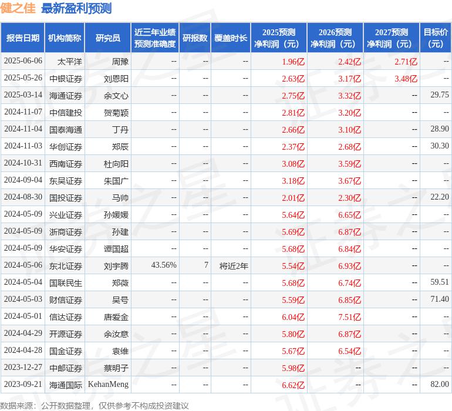The image size is (452, 411).
Task: Click coverage duration 将近2年
Action: [x=234, y=265]
